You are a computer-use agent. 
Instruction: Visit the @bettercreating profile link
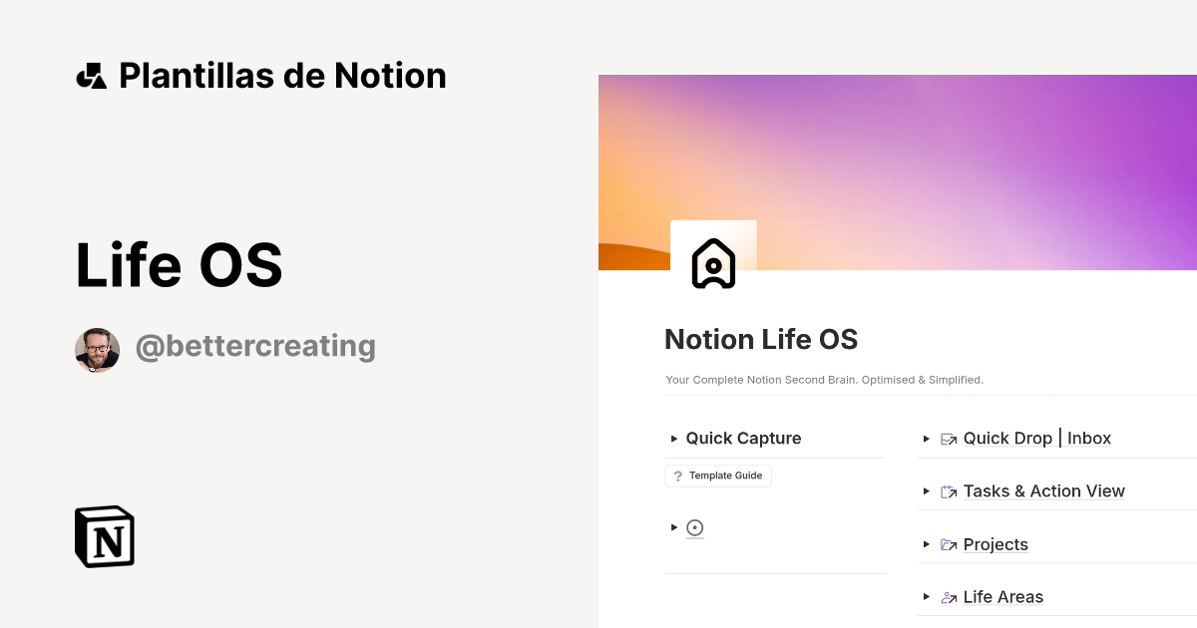click(255, 346)
